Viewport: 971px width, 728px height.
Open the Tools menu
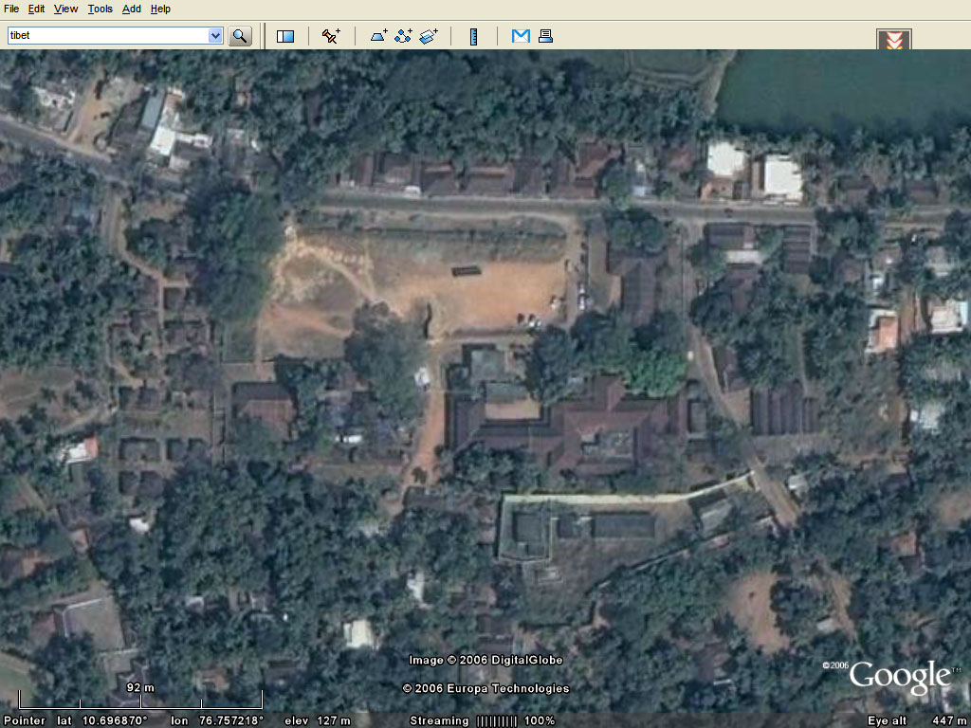coord(101,9)
